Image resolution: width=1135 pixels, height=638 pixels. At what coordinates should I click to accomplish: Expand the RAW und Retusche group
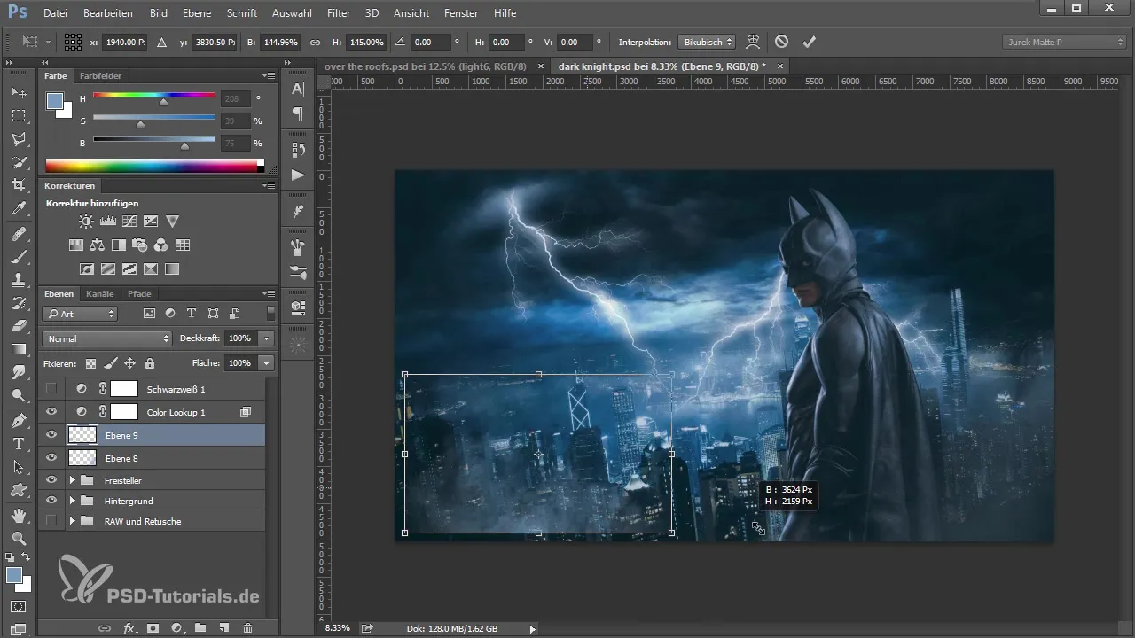click(x=72, y=521)
